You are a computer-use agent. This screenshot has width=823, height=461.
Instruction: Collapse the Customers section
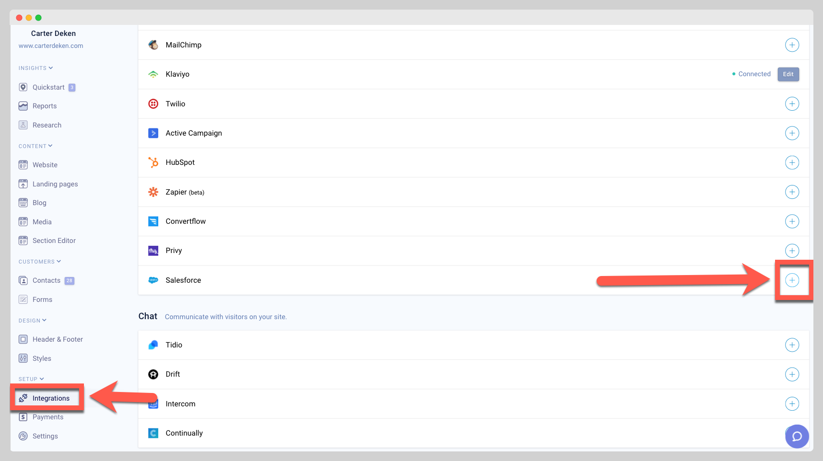tap(59, 261)
